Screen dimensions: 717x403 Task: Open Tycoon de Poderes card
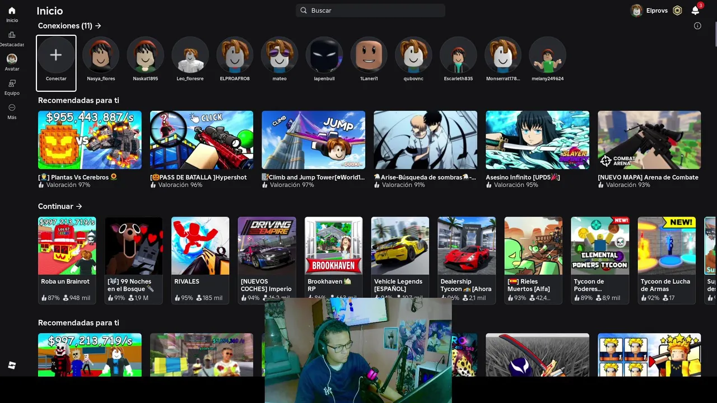[x=600, y=260]
